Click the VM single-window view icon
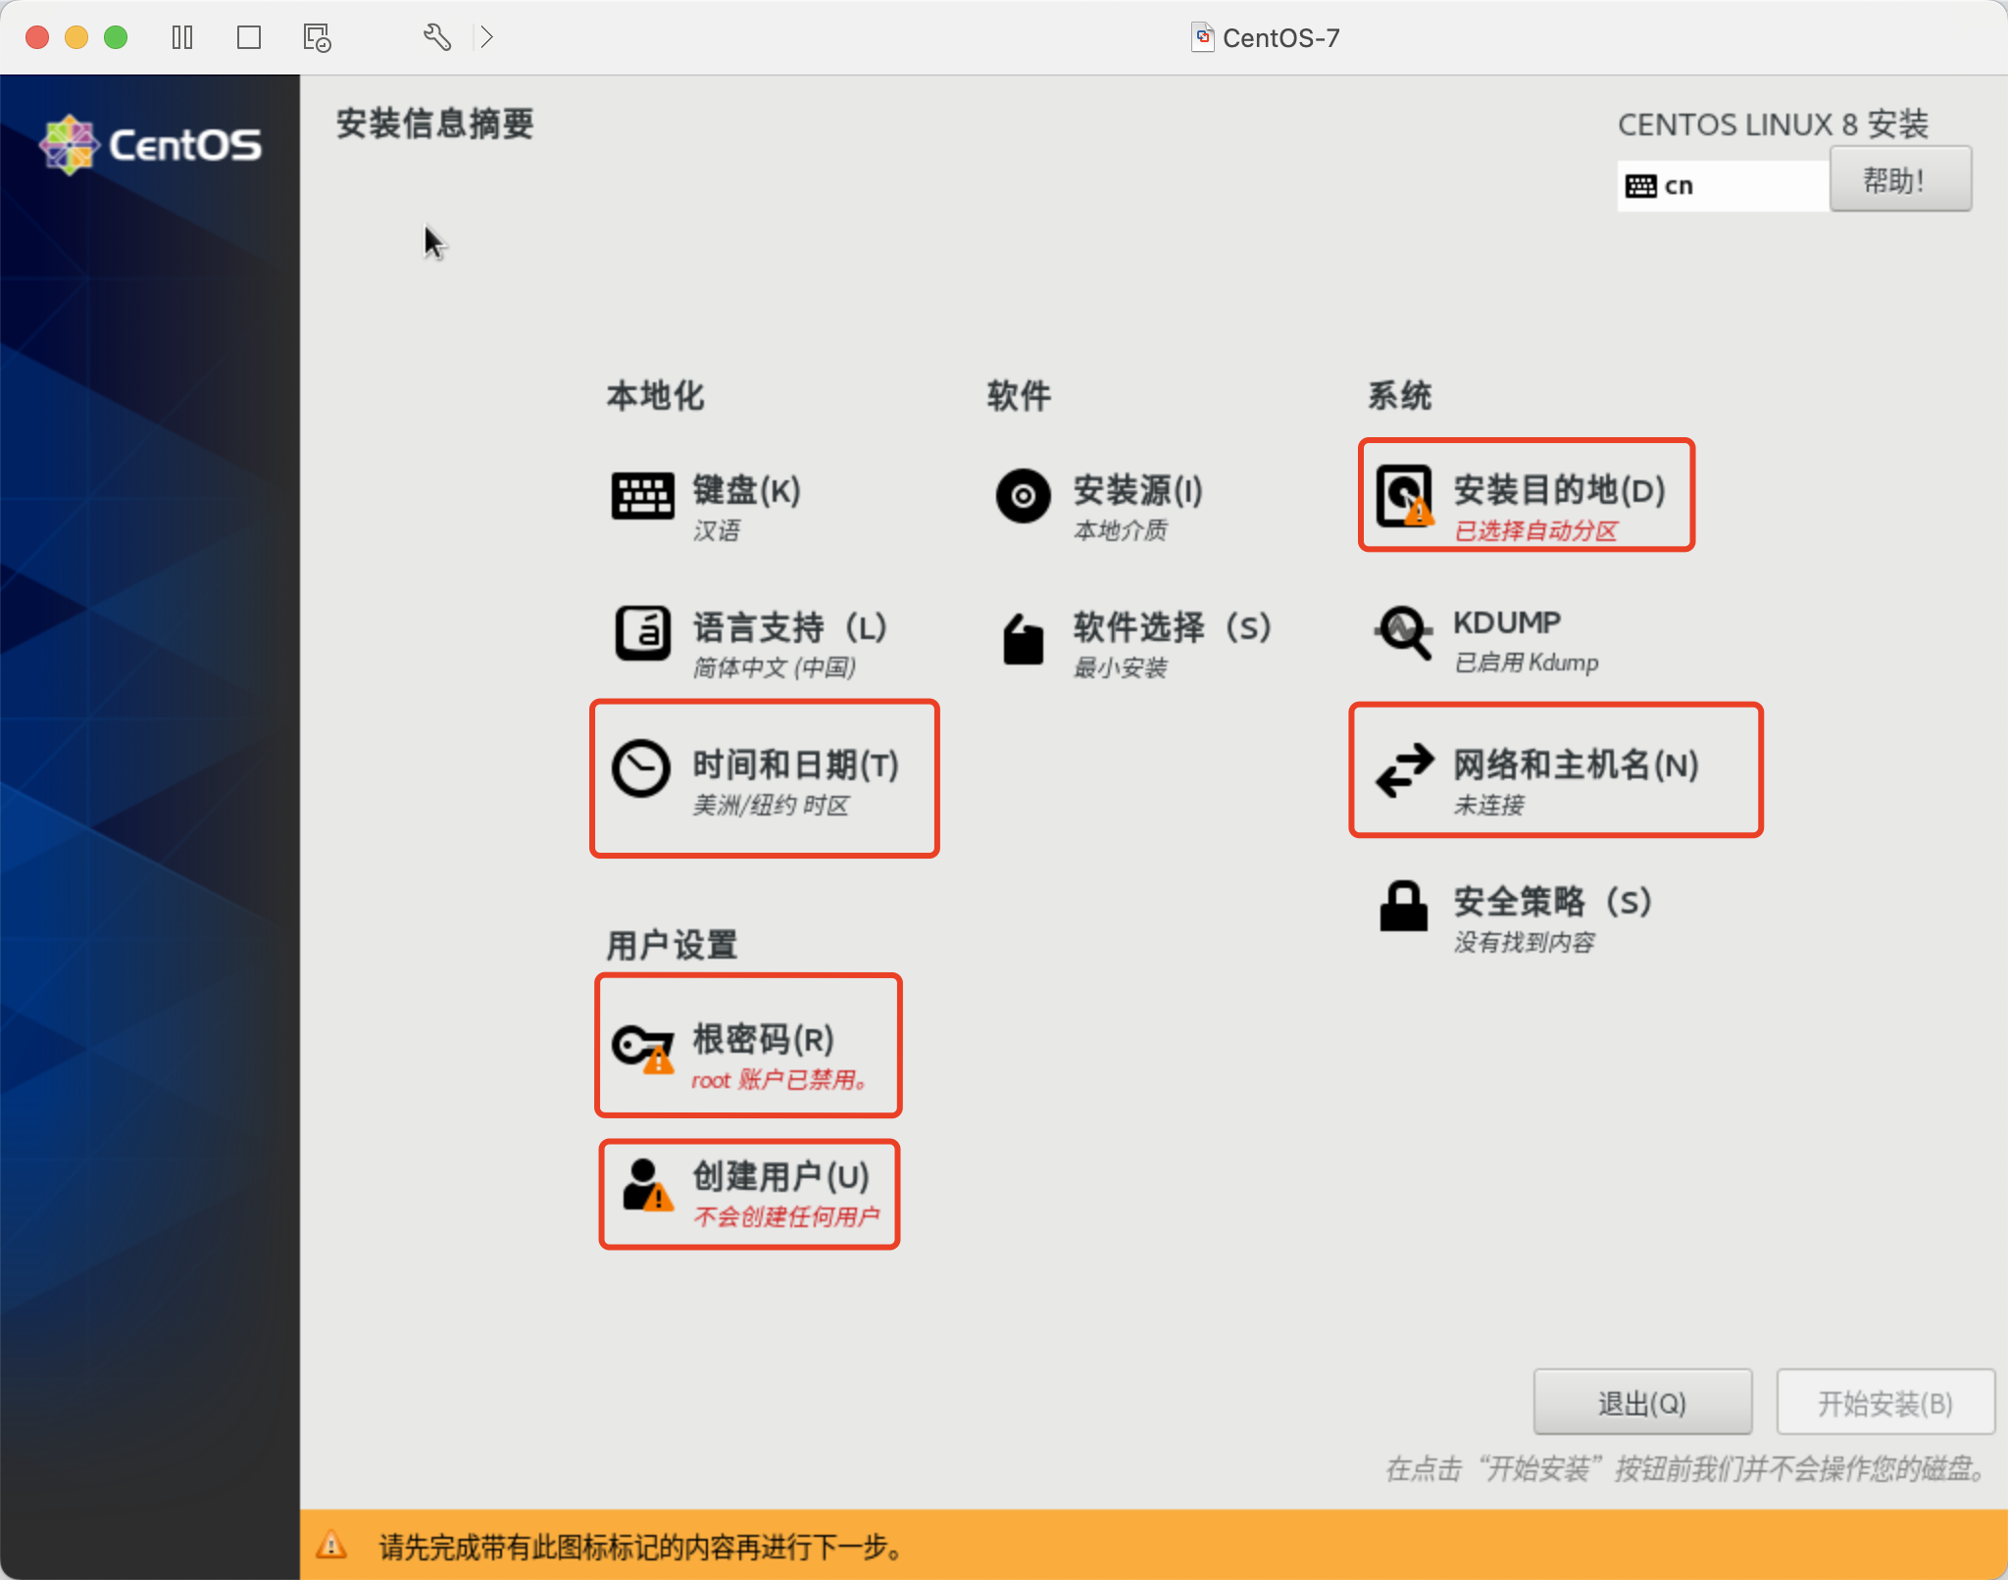This screenshot has width=2008, height=1580. (x=249, y=38)
